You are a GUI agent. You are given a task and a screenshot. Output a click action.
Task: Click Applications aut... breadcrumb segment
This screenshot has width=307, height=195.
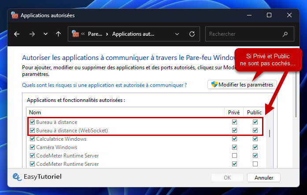133,34
